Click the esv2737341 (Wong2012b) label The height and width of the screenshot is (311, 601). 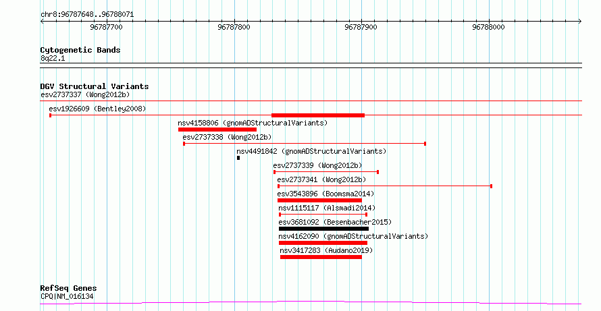[321, 179]
